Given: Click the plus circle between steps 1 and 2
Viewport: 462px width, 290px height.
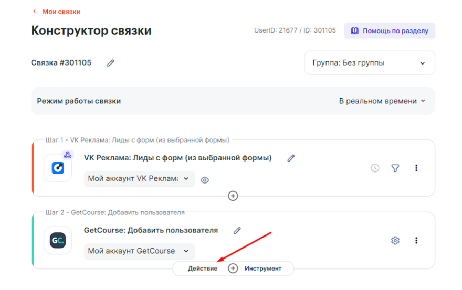Looking at the screenshot, I should pyautogui.click(x=233, y=196).
